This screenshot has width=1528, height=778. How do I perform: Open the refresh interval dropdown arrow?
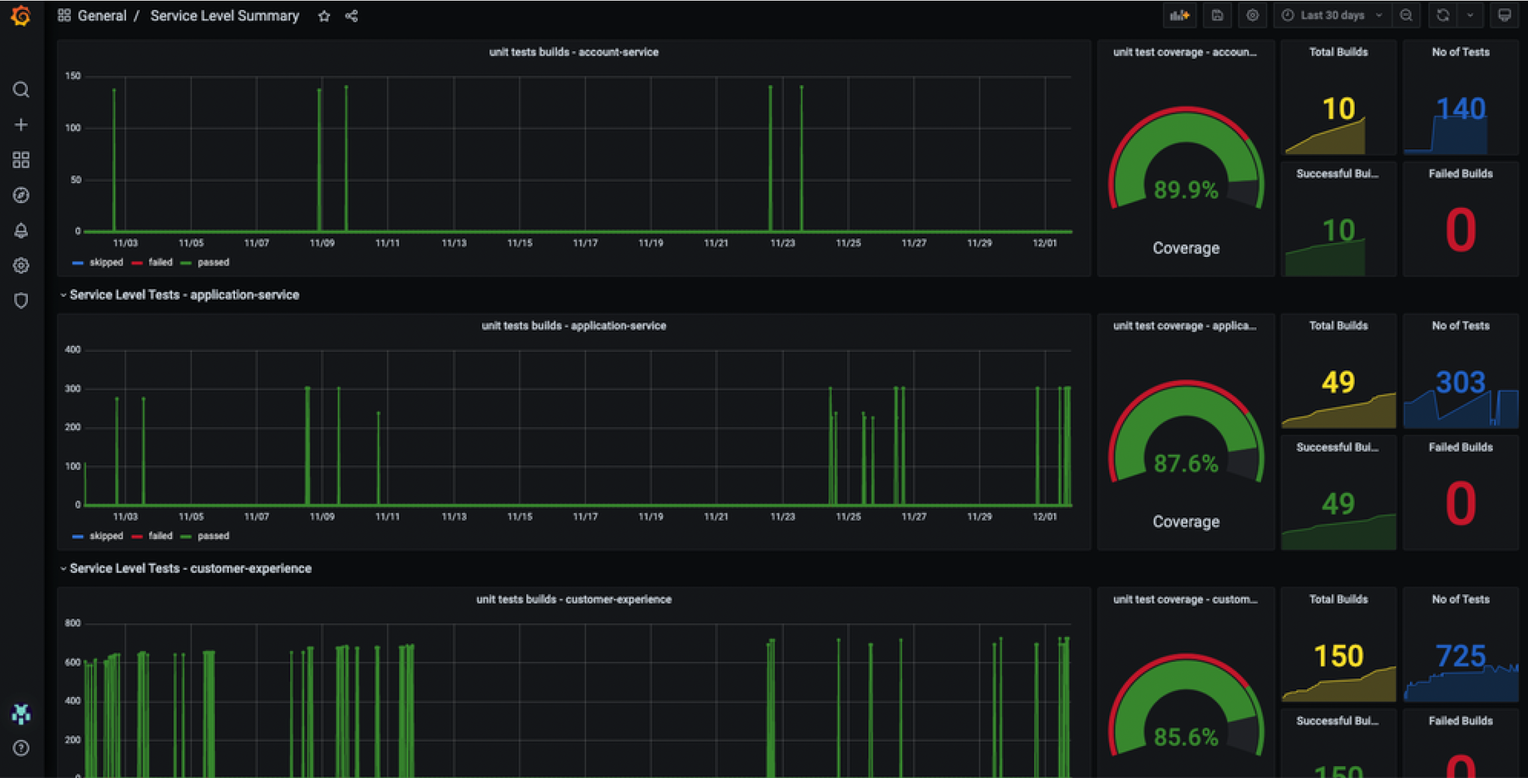point(1470,15)
